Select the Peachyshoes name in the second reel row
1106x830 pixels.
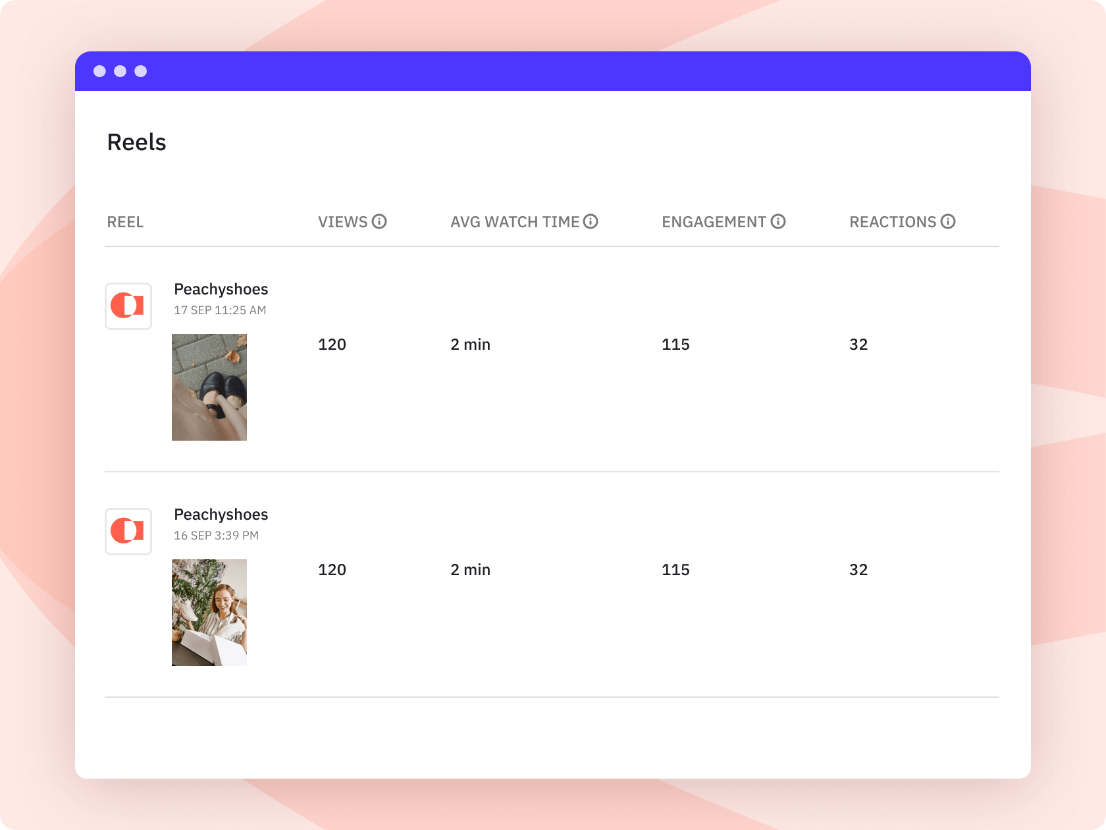221,514
